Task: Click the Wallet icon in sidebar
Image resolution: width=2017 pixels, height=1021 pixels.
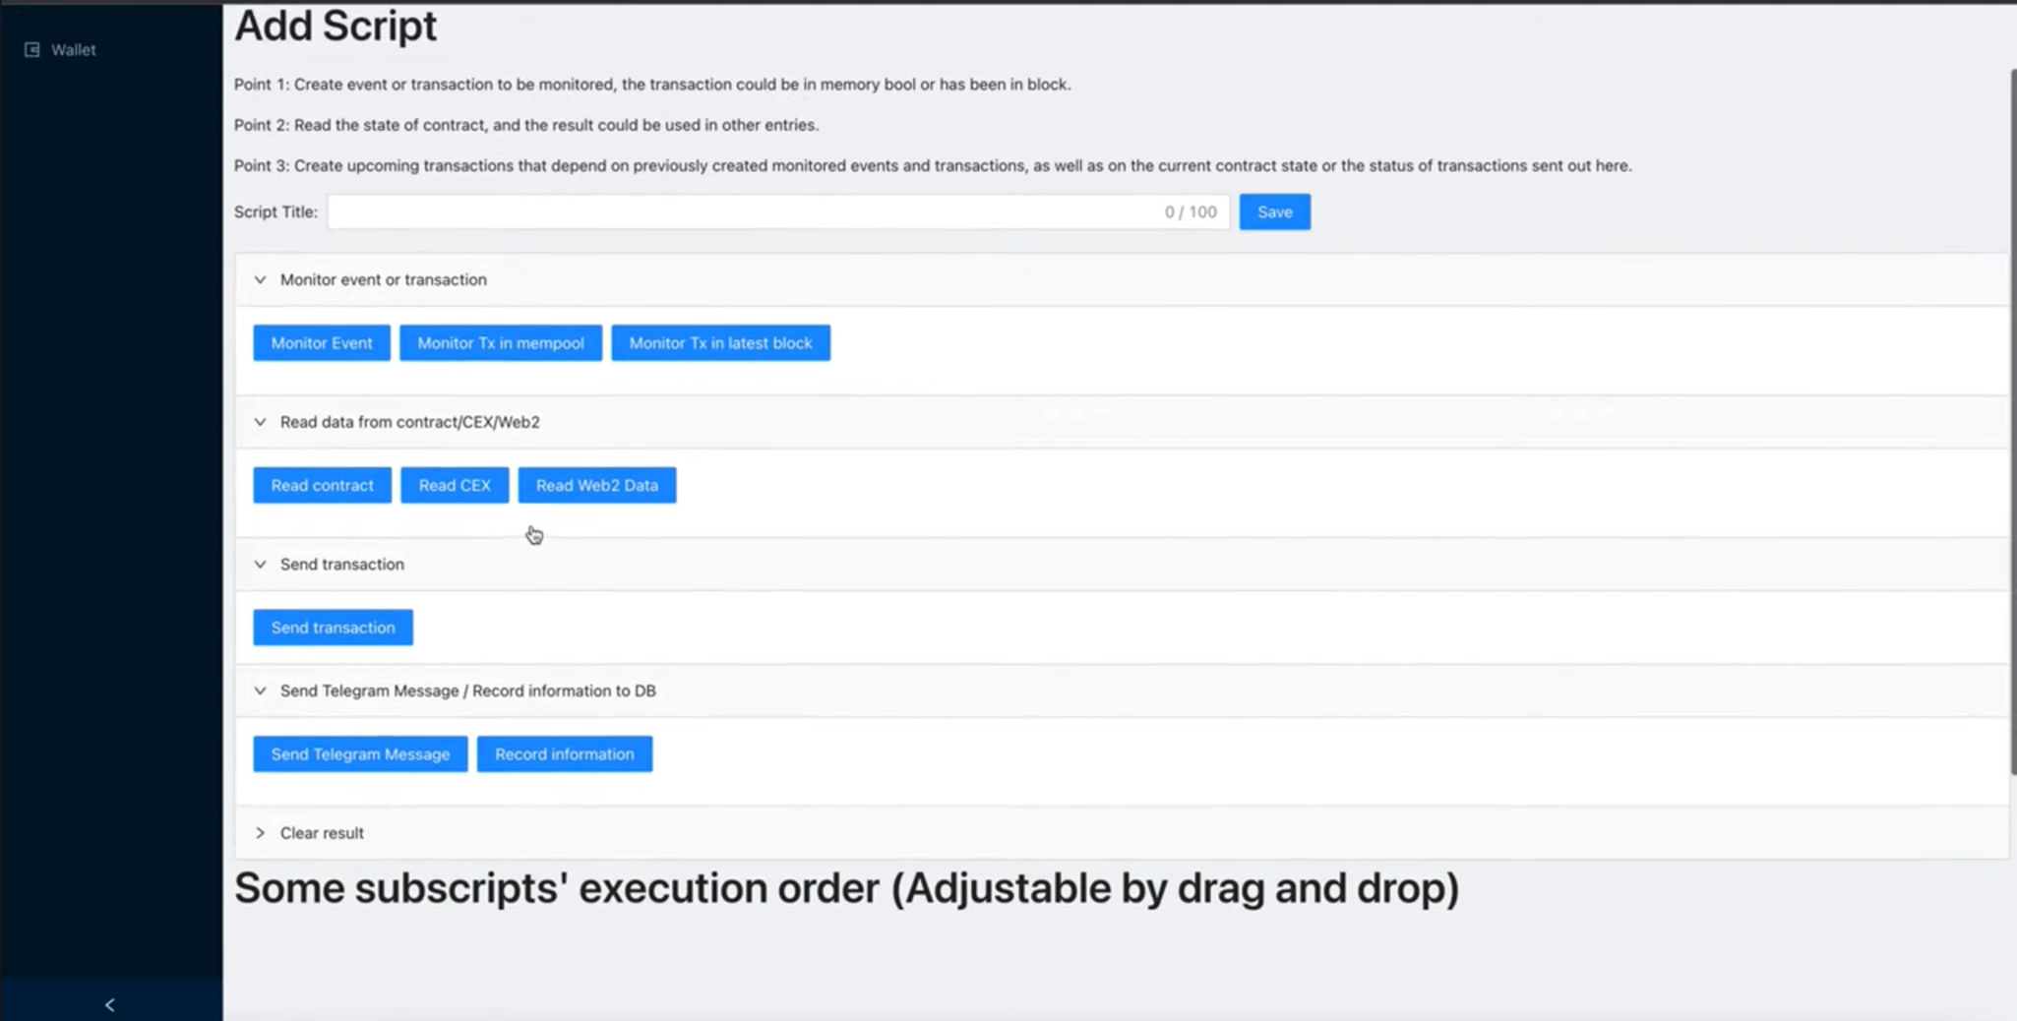Action: (x=31, y=49)
